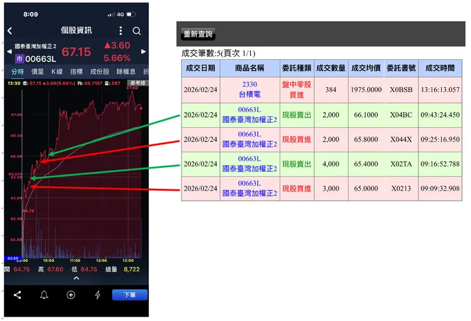471x321 pixels.
Task: Open 00663L link in the 09:43:24.450 row
Action: 250,114
